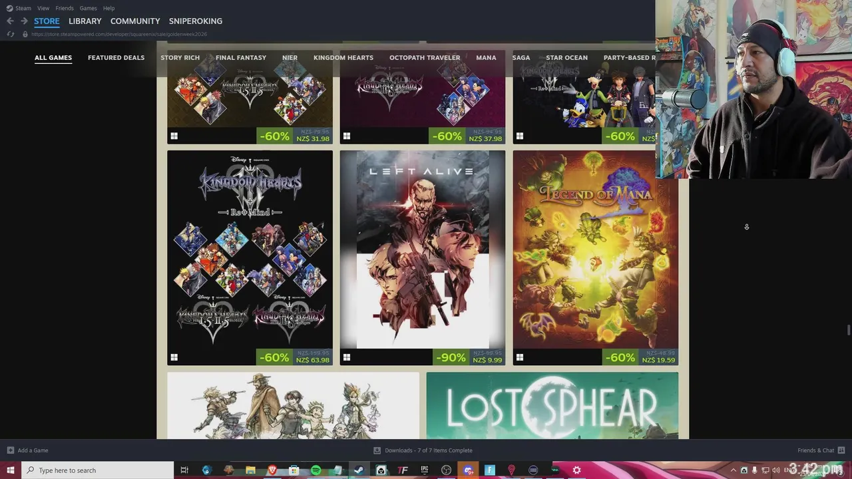Click Add a Game
This screenshot has height=479, width=852.
pyautogui.click(x=27, y=450)
